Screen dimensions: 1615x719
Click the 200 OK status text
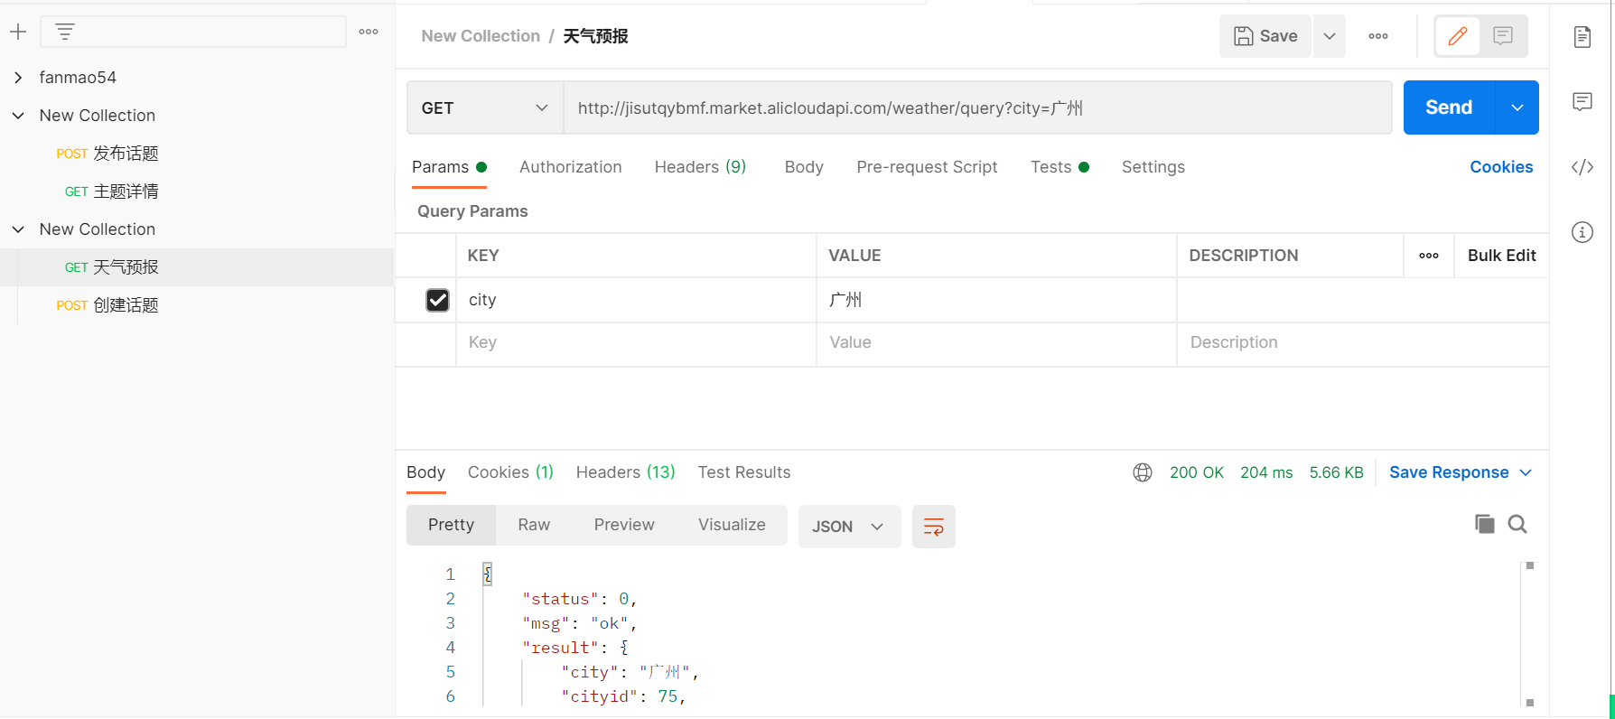click(1197, 472)
